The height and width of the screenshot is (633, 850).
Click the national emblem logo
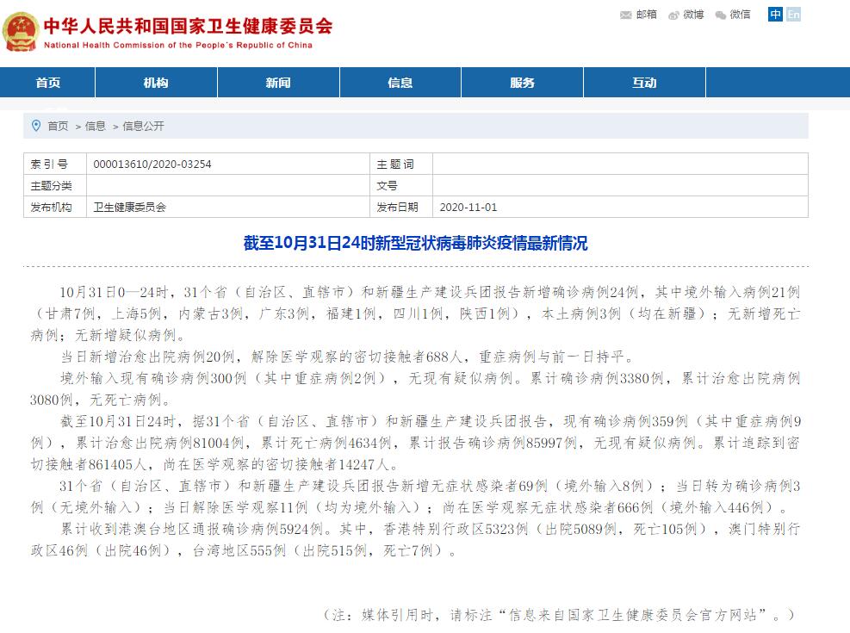(x=20, y=32)
